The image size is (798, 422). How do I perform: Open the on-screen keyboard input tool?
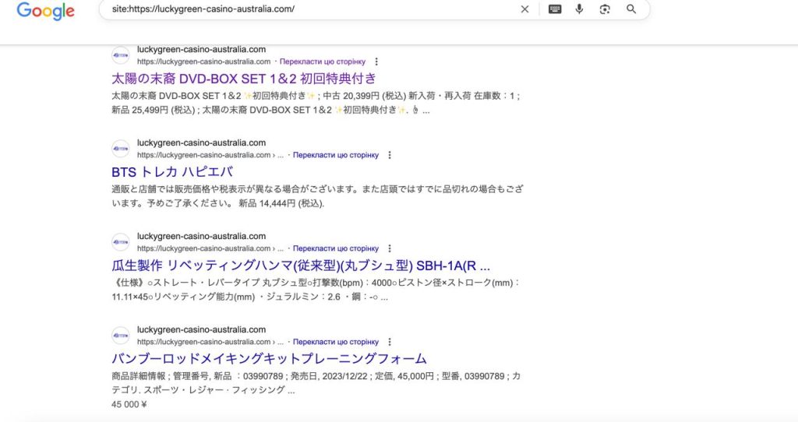pyautogui.click(x=555, y=9)
